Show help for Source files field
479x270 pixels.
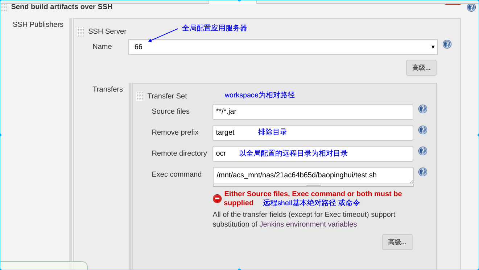pos(423,109)
